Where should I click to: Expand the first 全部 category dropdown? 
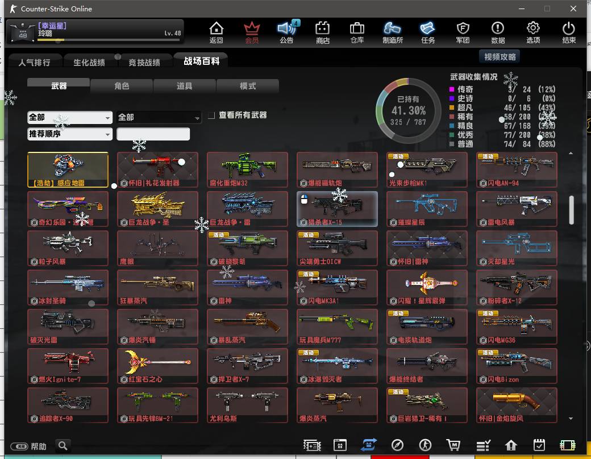point(70,117)
